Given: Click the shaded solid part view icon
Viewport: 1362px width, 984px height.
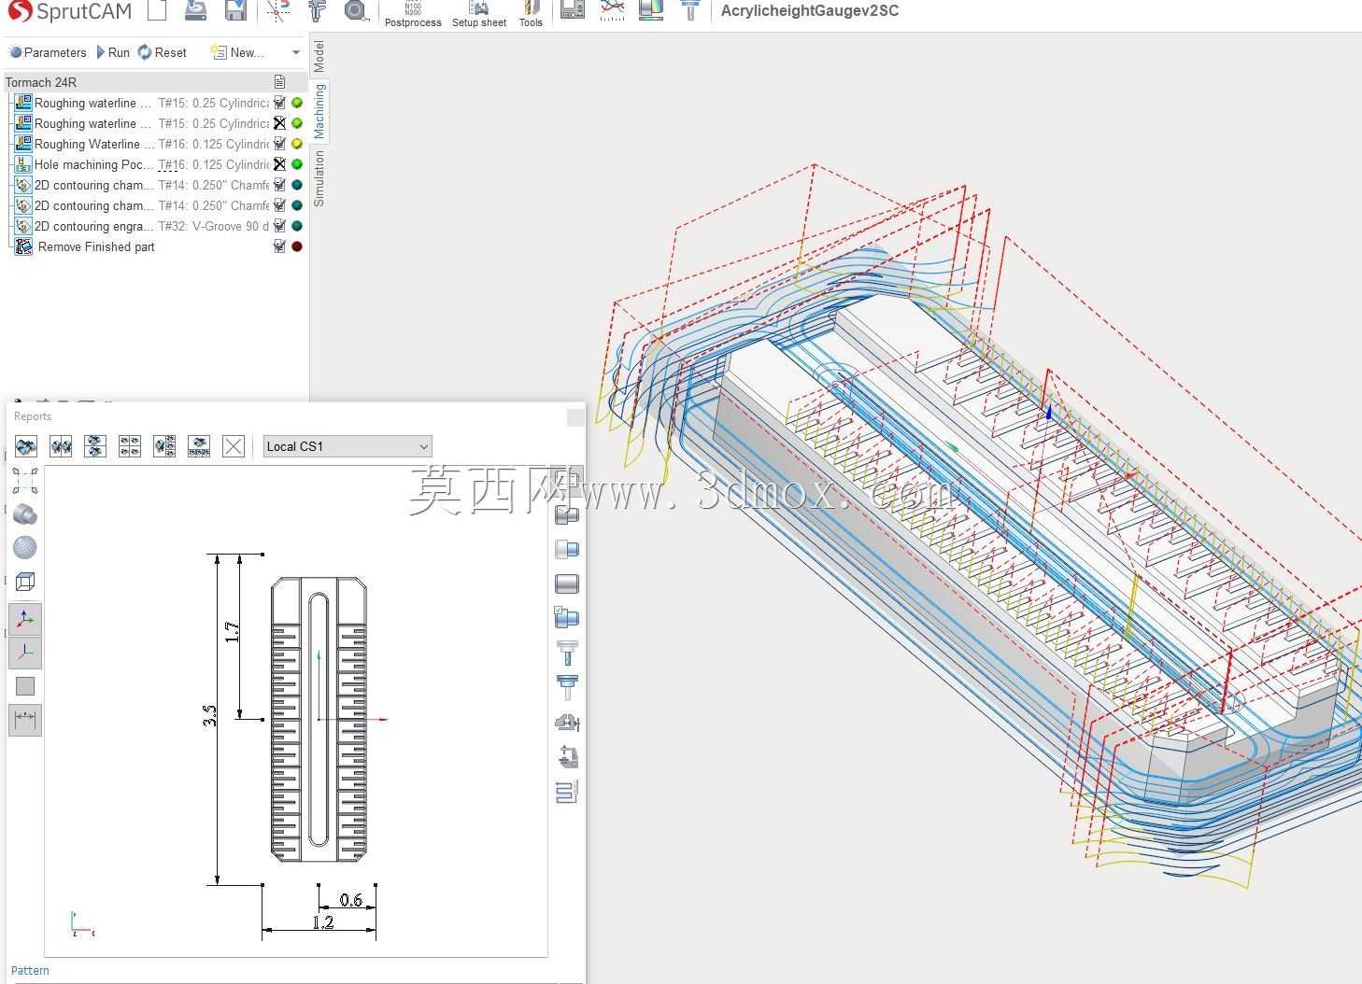Looking at the screenshot, I should (x=25, y=514).
